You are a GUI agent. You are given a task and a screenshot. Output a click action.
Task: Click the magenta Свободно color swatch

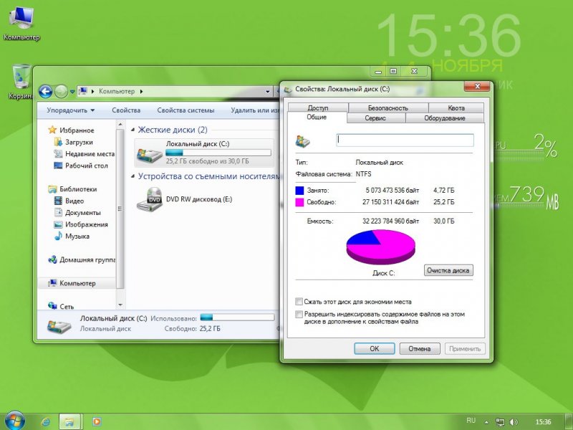click(299, 202)
